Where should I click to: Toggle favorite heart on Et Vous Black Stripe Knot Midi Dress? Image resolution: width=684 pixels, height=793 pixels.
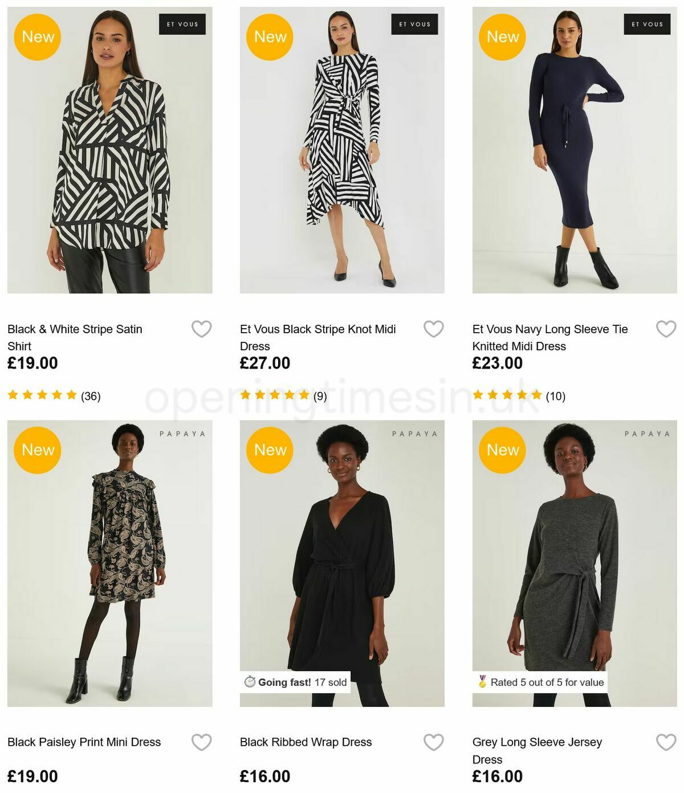point(433,329)
